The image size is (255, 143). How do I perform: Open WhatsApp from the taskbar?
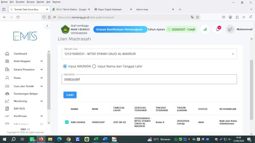tap(32, 139)
